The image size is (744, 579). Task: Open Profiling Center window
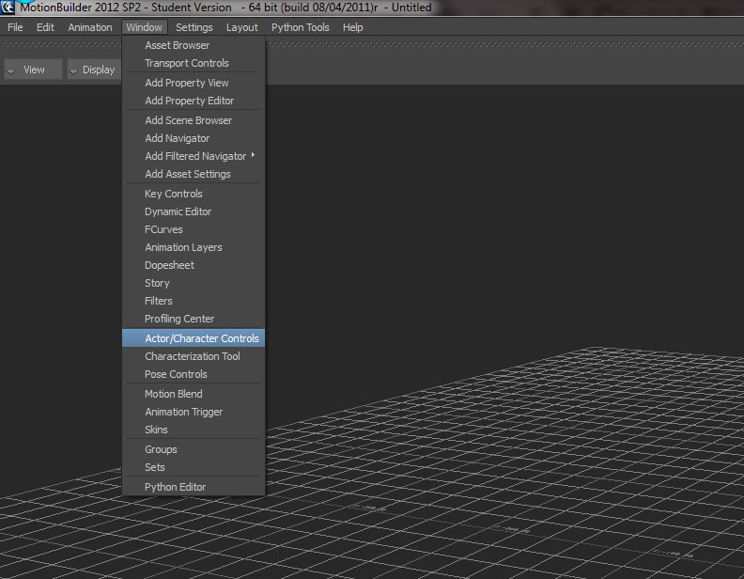tap(194, 319)
